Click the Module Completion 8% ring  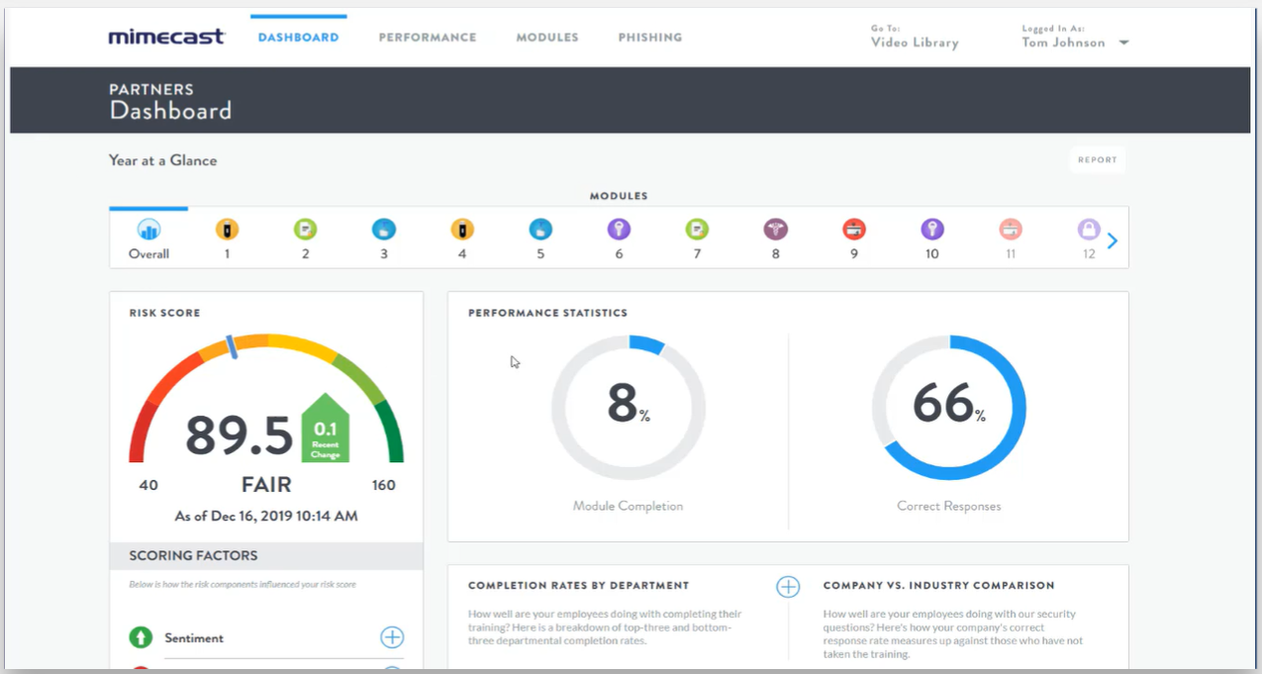[x=628, y=408]
